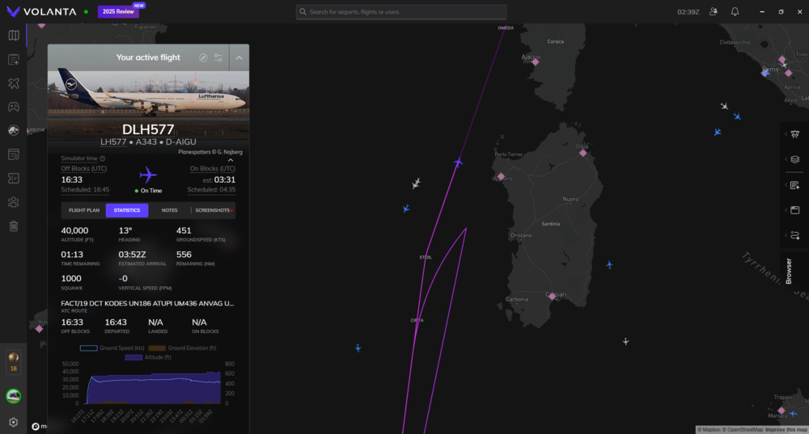Switch to the Flight Plan tab
The image size is (809, 434).
tap(83, 210)
